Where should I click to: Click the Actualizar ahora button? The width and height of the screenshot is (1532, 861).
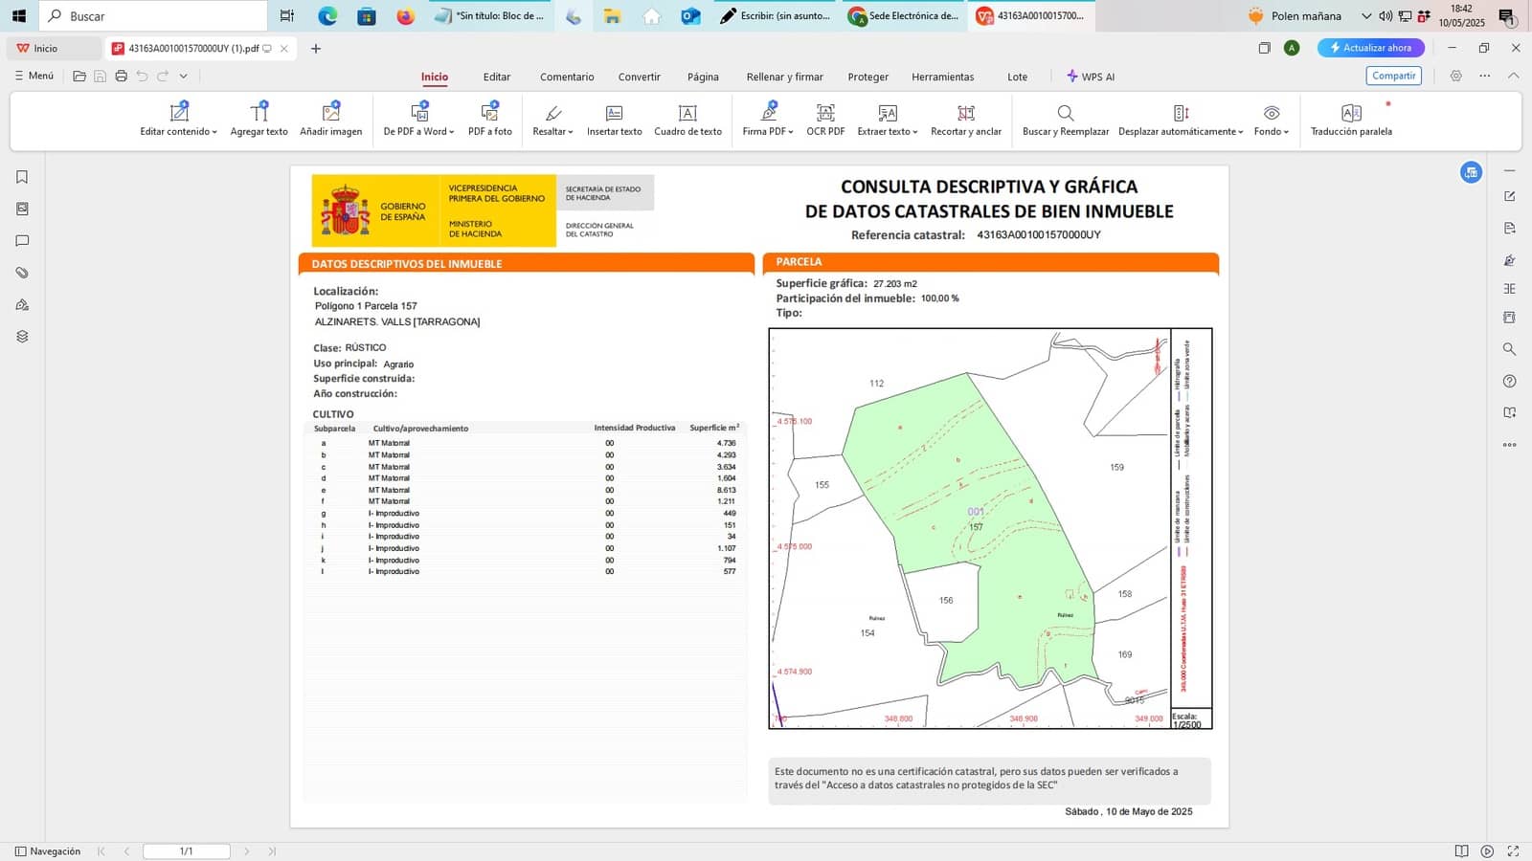tap(1370, 48)
